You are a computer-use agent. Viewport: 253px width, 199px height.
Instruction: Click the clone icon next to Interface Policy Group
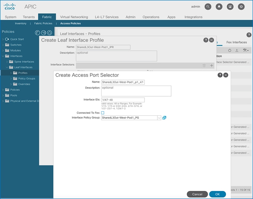(x=164, y=118)
